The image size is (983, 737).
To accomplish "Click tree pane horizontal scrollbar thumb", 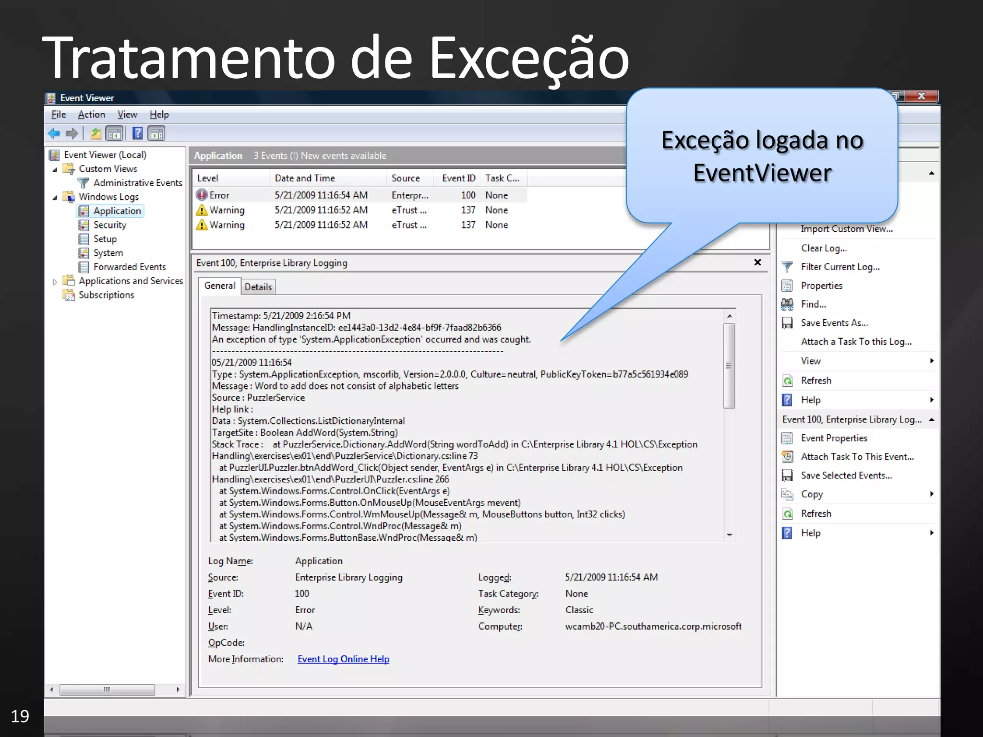I will pyautogui.click(x=107, y=690).
